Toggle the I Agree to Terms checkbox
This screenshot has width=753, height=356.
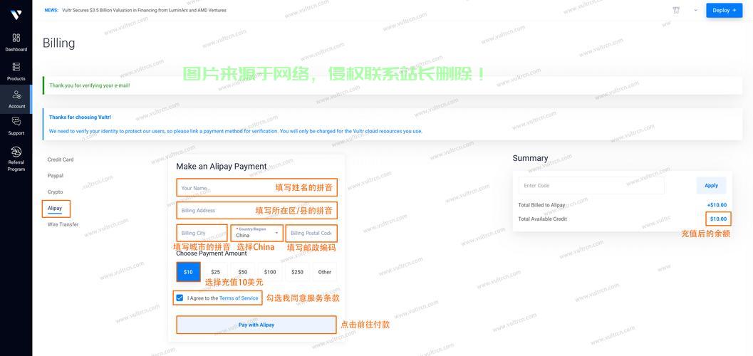coord(180,298)
